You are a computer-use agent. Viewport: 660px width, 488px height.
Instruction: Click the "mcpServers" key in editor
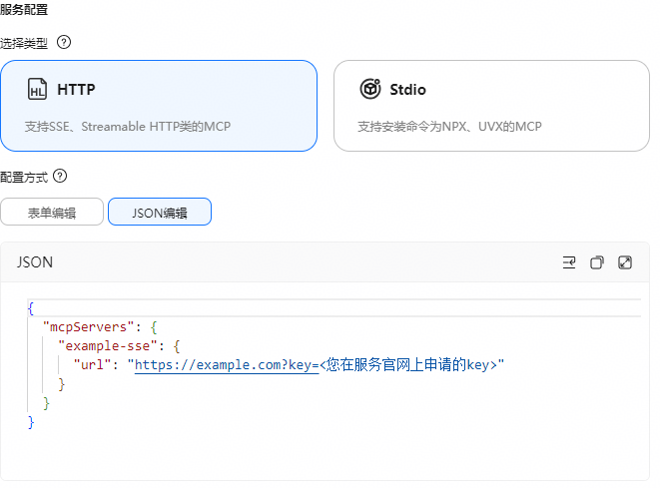point(89,327)
